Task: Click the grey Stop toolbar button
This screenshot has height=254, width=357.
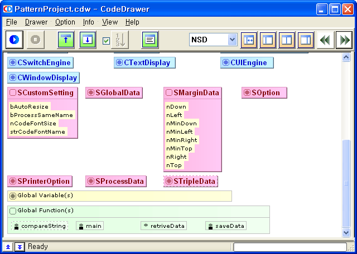Action: 35,40
